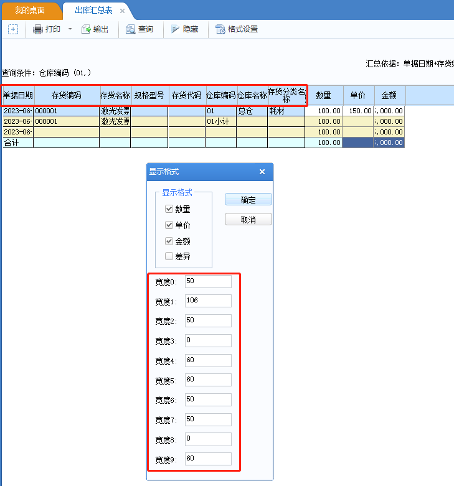Click the 宽度2 input field

click(x=208, y=320)
